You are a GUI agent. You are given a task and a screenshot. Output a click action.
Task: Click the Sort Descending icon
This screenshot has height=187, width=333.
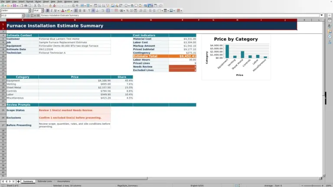coord(104,6)
